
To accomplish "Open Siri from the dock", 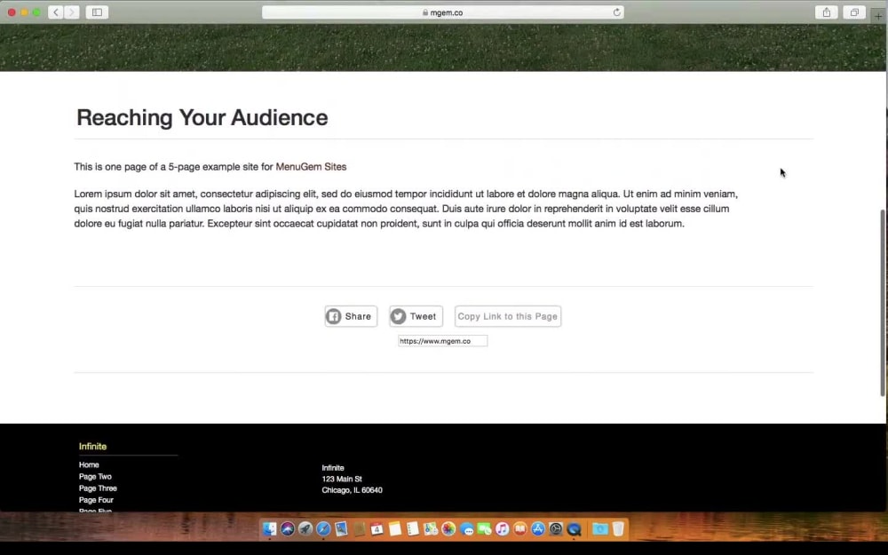I will [x=288, y=529].
